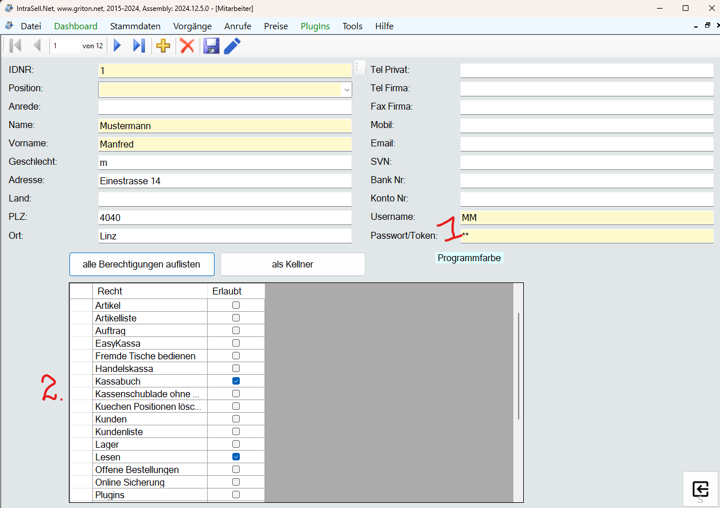This screenshot has width=720, height=508.
Task: Open the Vorgänge menu
Action: coord(193,26)
